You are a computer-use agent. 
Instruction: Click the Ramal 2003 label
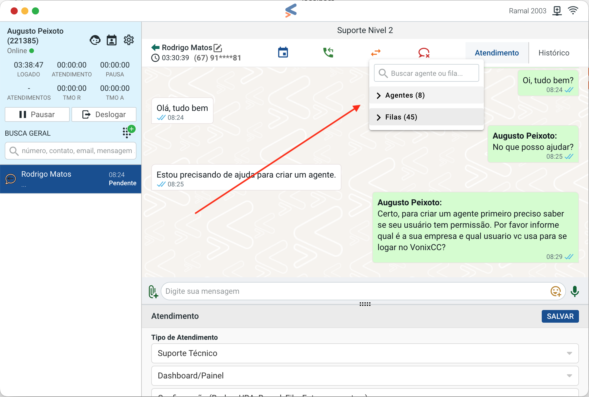click(528, 11)
